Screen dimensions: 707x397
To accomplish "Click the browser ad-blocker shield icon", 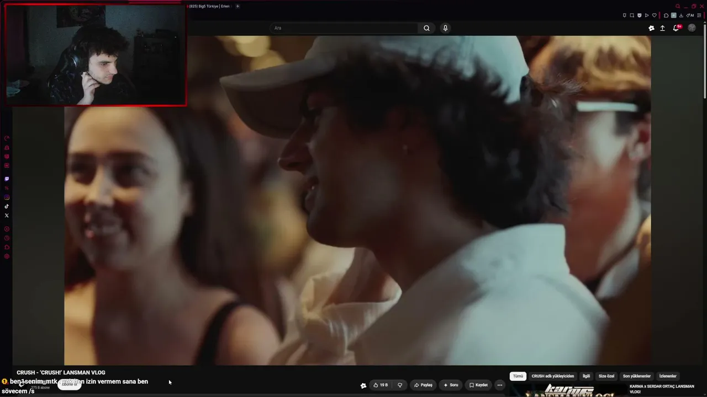I will coord(640,15).
